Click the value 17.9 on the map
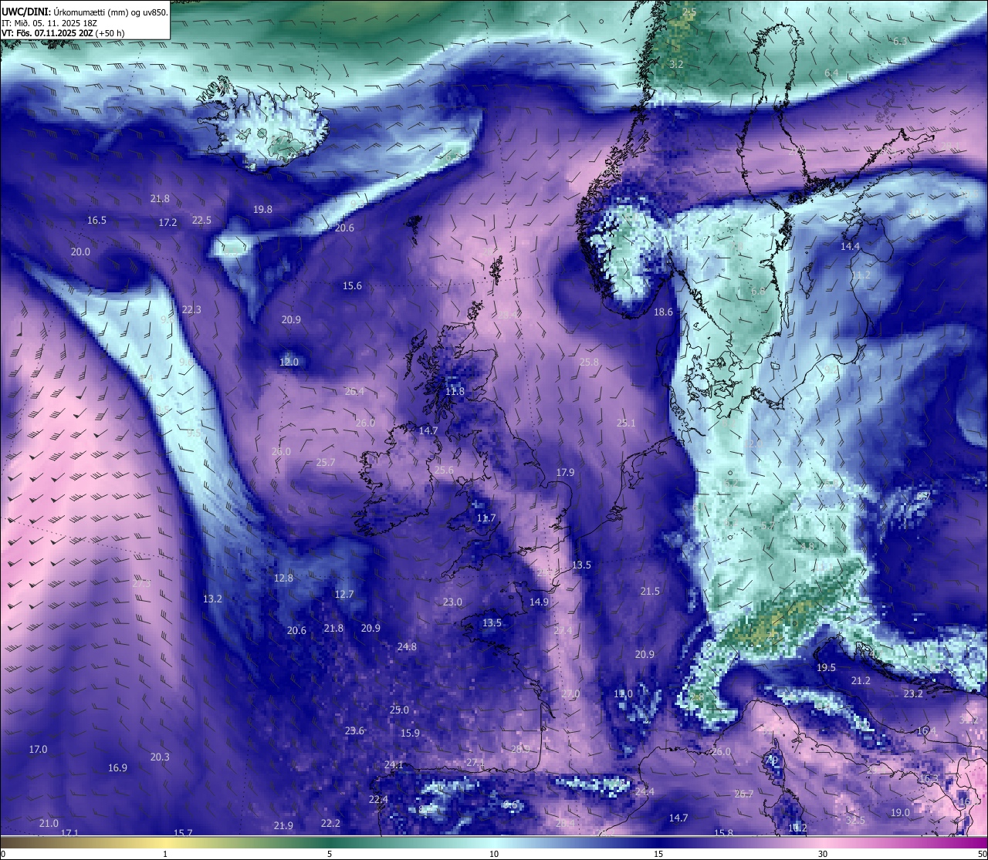 coord(565,473)
